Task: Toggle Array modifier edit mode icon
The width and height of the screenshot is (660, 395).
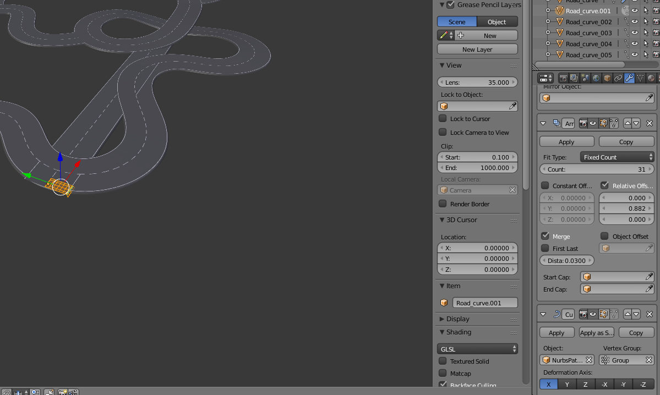Action: (x=604, y=123)
